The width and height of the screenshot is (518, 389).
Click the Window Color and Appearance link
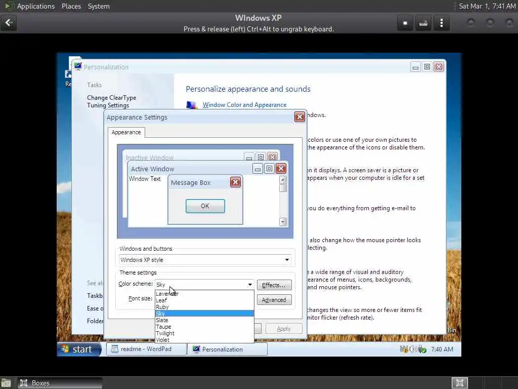pos(244,105)
